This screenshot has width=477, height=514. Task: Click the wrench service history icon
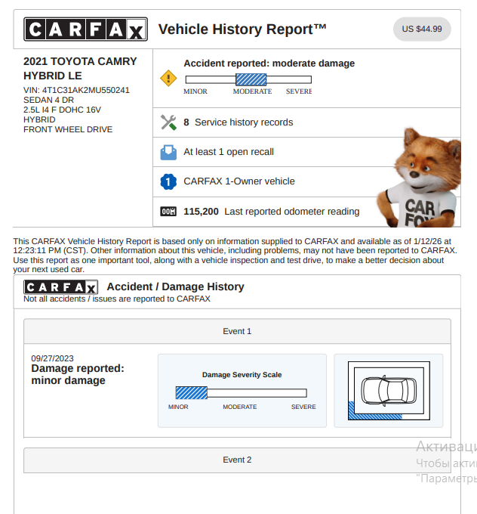(168, 122)
